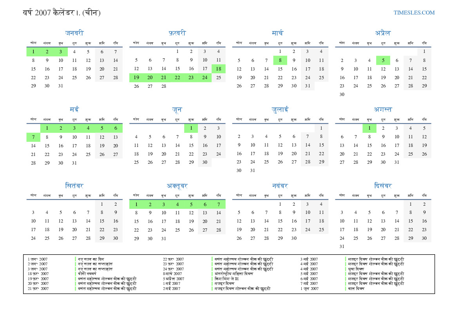Click legend date '1 जन॰ 2007'

tap(37, 259)
